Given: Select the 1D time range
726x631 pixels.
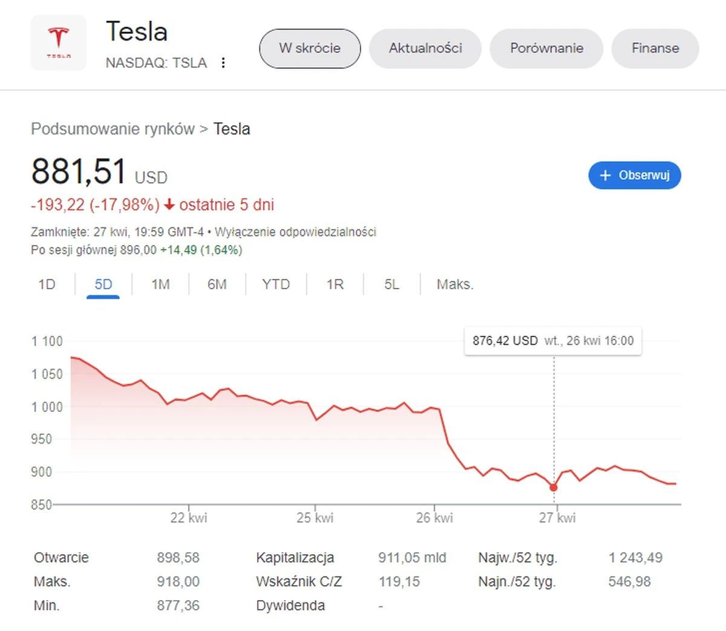Looking at the screenshot, I should point(47,284).
